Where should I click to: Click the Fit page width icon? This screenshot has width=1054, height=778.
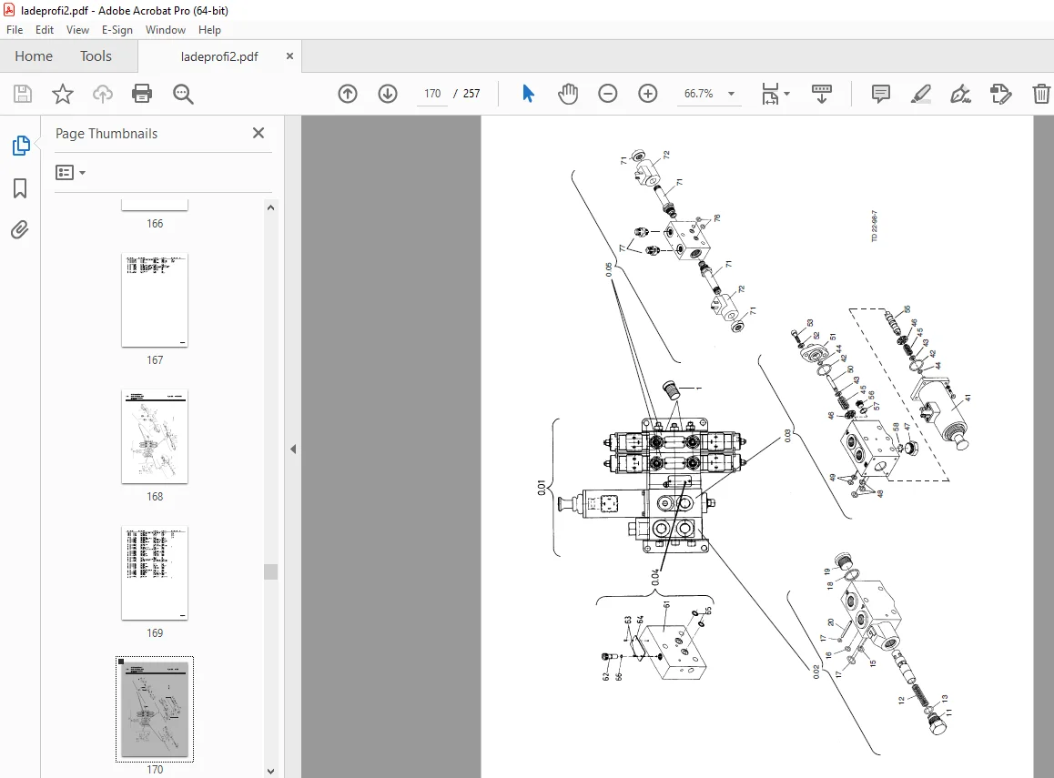pyautogui.click(x=770, y=94)
